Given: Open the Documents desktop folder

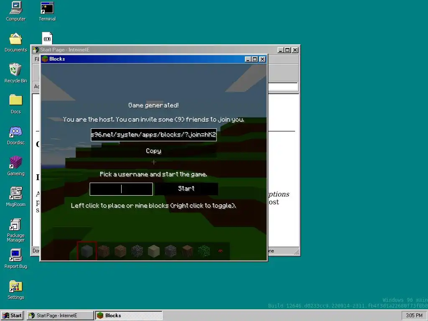Looking at the screenshot, I should coord(15,42).
